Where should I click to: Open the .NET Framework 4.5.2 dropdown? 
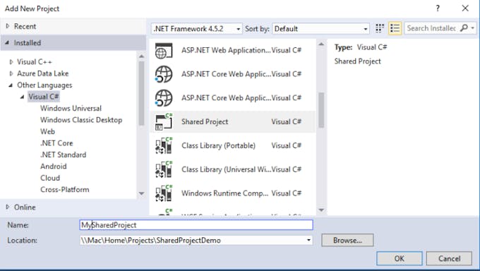click(x=196, y=29)
